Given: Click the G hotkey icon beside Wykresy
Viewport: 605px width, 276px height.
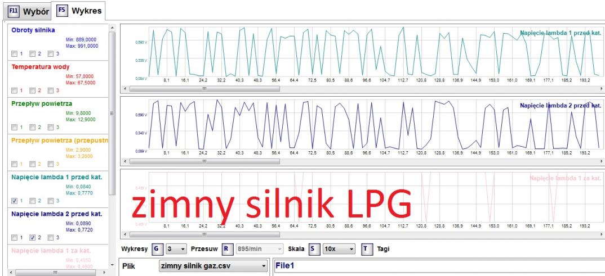Looking at the screenshot, I should [156, 248].
